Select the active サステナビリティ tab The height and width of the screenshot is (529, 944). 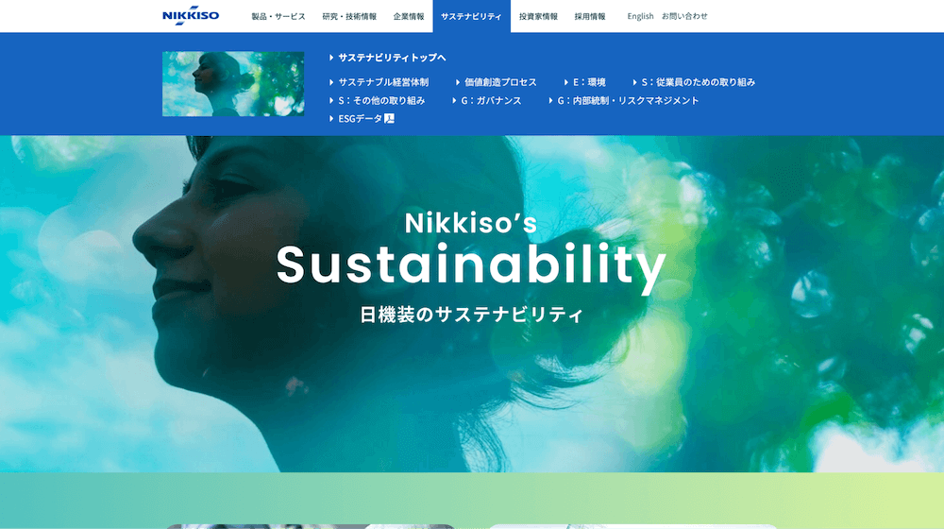pos(471,16)
